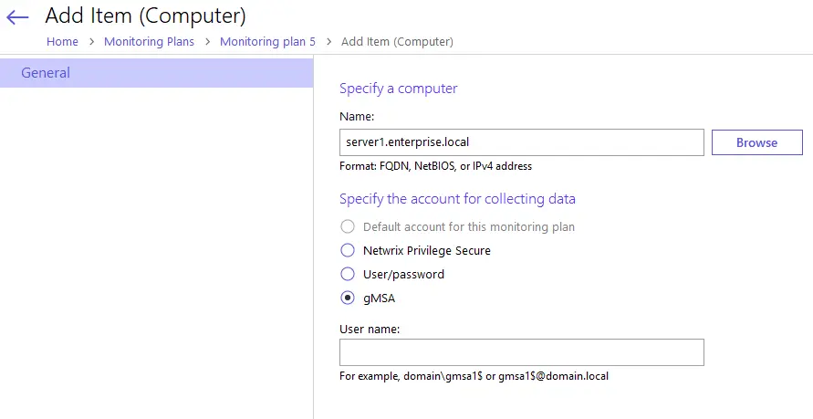
Task: Select the gMSA radio button
Action: point(347,298)
